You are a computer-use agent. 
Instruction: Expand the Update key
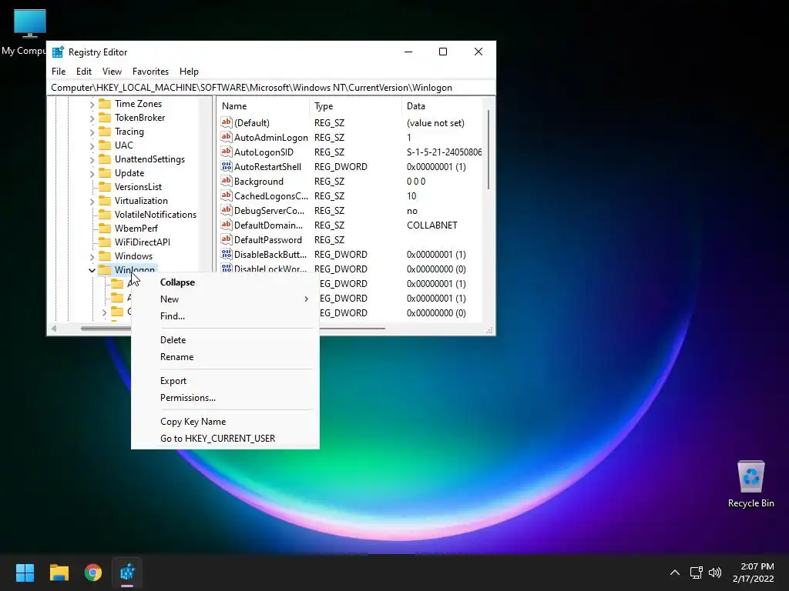pos(92,174)
